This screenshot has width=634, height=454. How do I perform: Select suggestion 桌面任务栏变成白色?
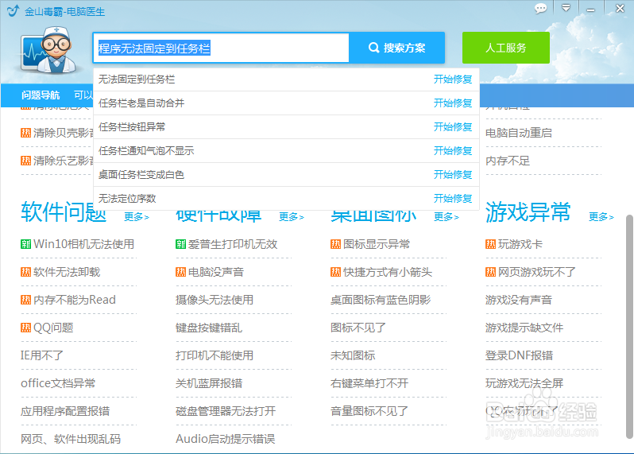point(141,175)
